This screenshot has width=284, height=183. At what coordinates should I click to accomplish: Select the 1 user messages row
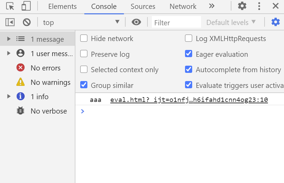tap(38, 53)
